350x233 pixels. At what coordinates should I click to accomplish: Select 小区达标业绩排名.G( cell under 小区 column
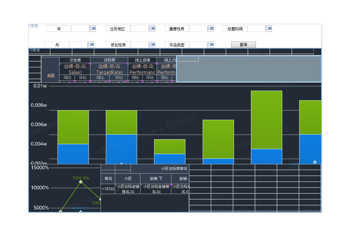tap(128, 189)
